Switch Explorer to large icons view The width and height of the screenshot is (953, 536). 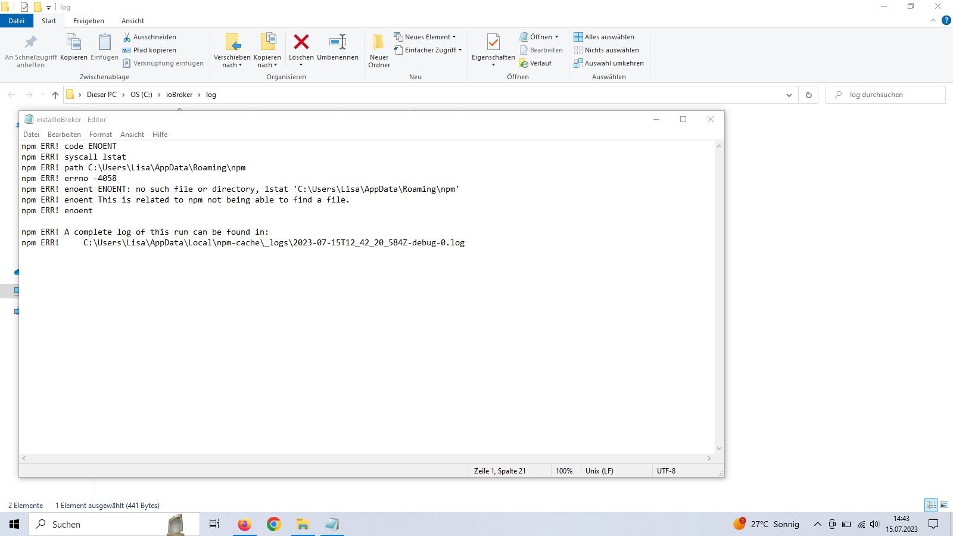pyautogui.click(x=944, y=505)
